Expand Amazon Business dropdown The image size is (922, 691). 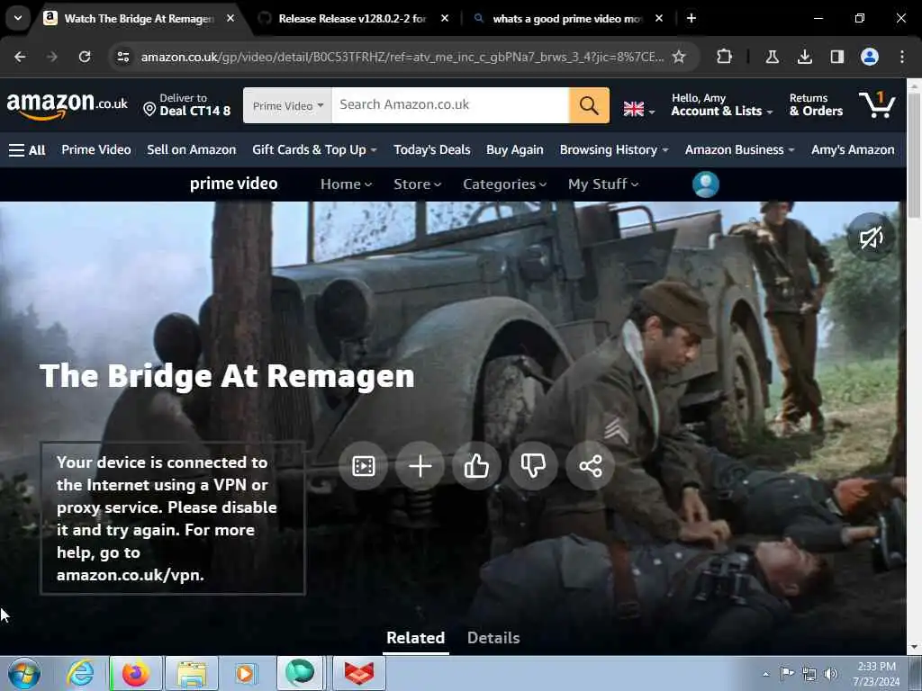pyautogui.click(x=740, y=150)
